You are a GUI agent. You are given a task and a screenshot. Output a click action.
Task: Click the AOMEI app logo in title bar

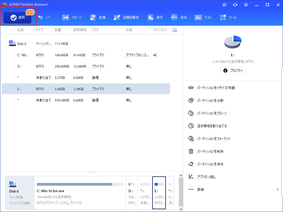point(5,4)
